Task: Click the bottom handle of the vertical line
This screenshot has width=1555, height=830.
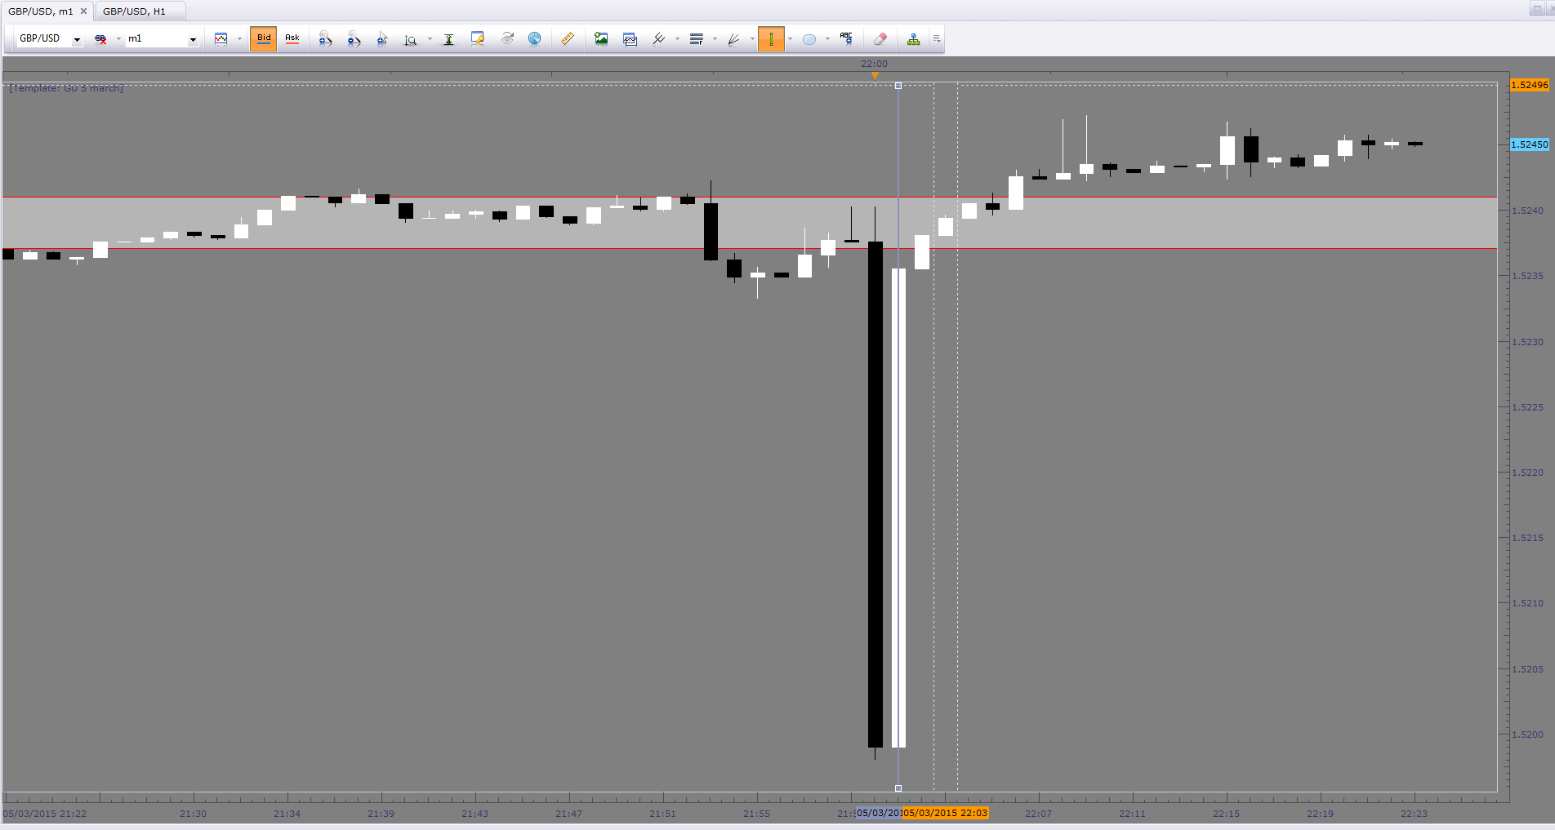Action: [898, 788]
